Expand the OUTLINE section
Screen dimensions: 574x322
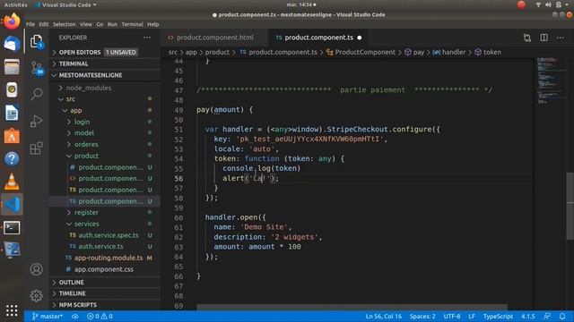(105, 283)
